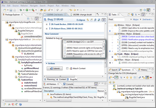Click the Last Edit Location arrow icon
The image size is (156, 108).
pos(71,10)
